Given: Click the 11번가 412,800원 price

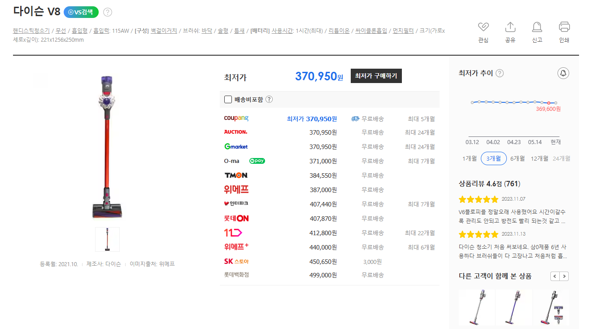Looking at the screenshot, I should (x=323, y=233).
